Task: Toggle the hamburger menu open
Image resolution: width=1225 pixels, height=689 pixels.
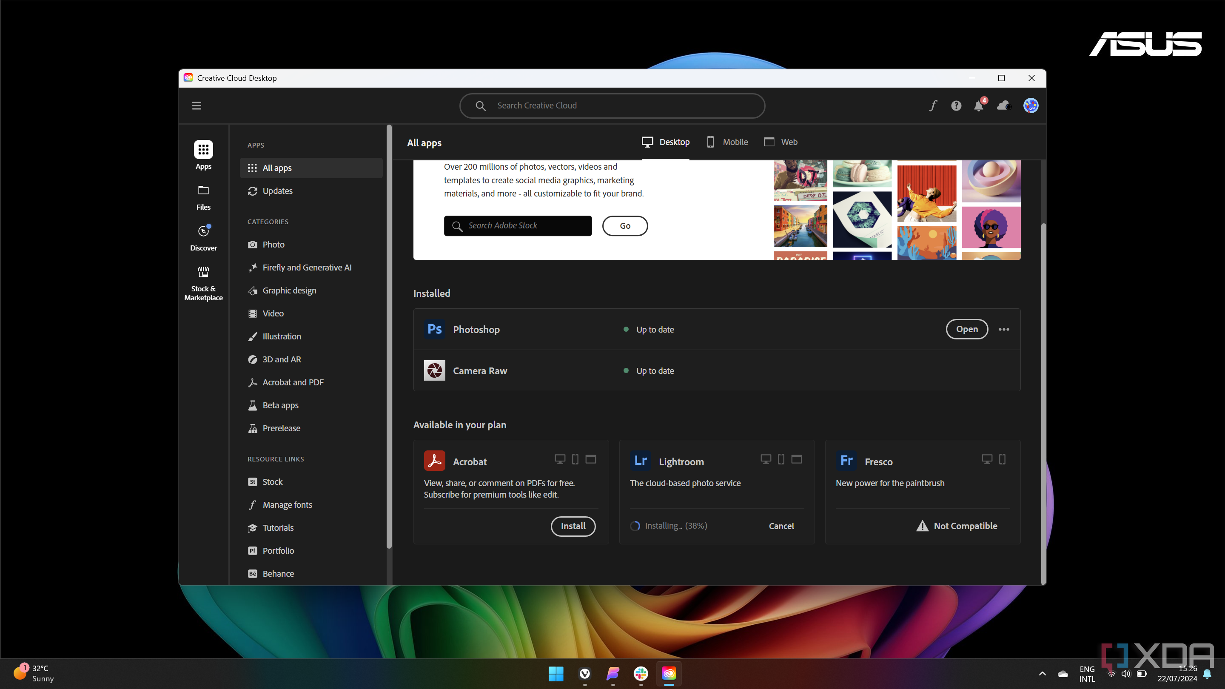Action: [197, 105]
